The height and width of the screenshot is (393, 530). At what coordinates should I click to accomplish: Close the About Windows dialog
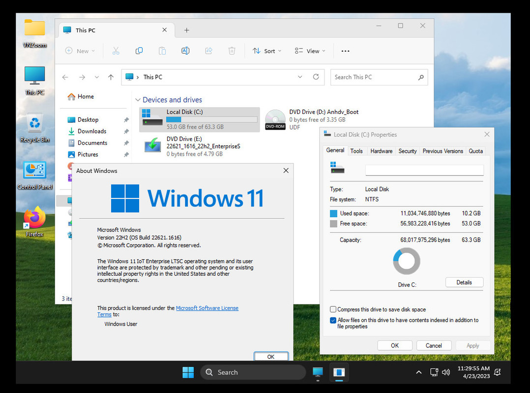tap(286, 170)
